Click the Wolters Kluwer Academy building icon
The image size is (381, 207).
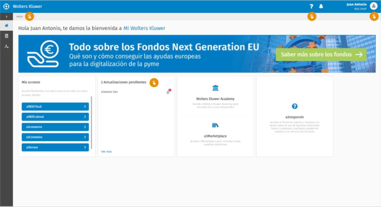coord(215,88)
